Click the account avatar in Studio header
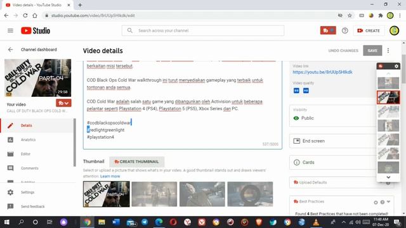Image resolution: width=406 pixels, height=228 pixels. pyautogui.click(x=394, y=30)
